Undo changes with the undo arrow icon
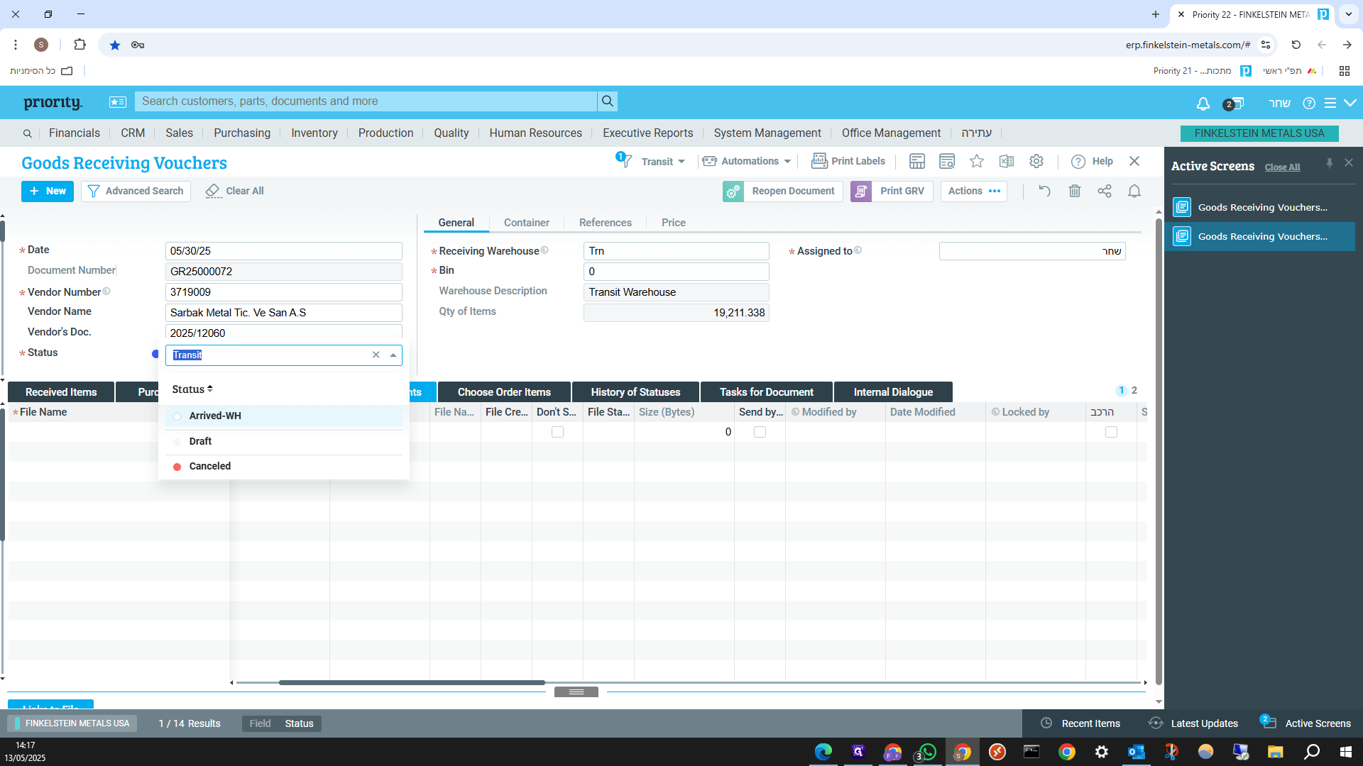 point(1044,191)
